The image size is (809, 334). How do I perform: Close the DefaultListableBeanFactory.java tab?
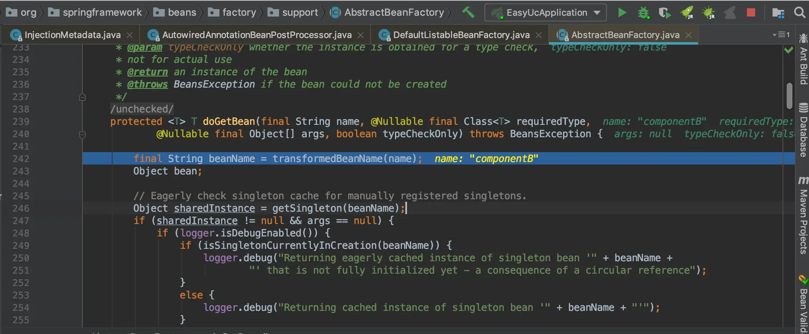click(x=539, y=35)
